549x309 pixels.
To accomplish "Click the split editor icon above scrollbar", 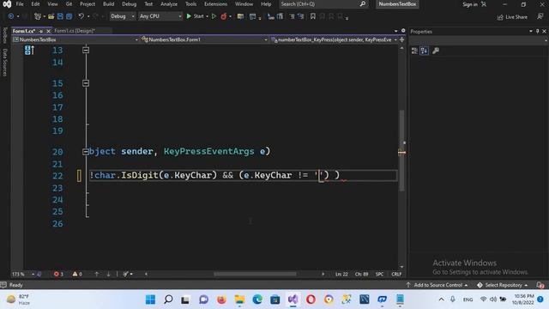I will point(402,39).
